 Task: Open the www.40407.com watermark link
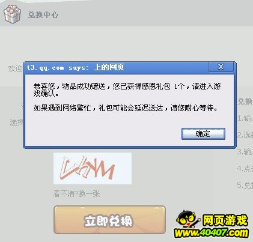(x=212, y=233)
